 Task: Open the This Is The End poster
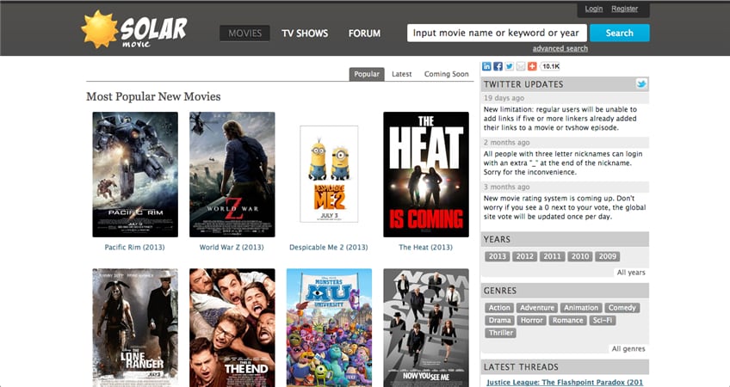pyautogui.click(x=232, y=328)
